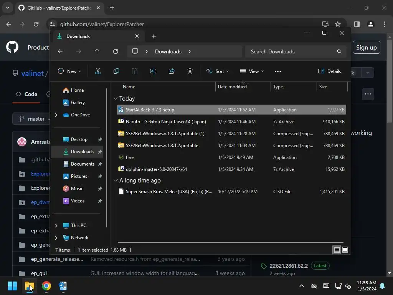
Task: Open a new Chrome tab
Action: (x=112, y=8)
